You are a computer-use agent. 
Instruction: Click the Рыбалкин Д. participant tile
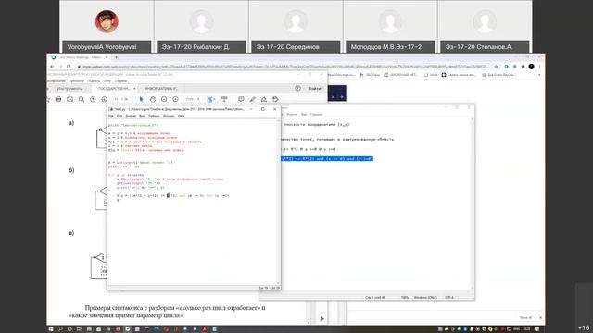(x=201, y=27)
